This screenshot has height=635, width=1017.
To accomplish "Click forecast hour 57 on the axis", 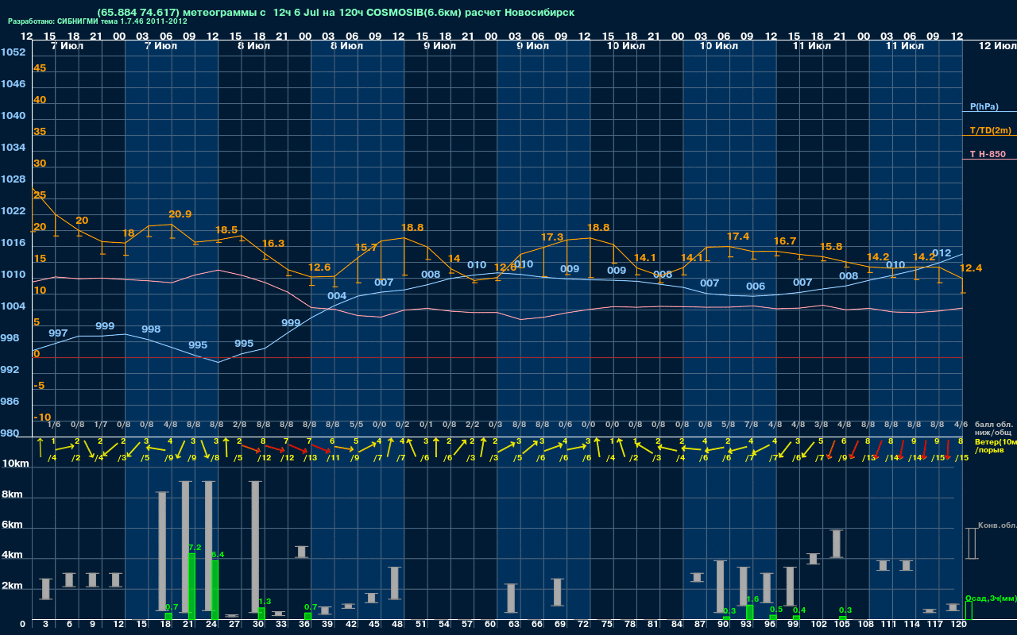I will [x=468, y=625].
